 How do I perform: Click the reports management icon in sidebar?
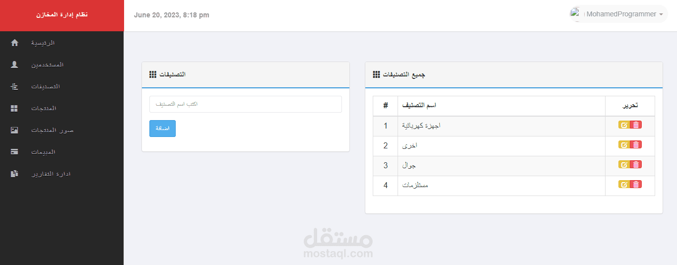(14, 174)
